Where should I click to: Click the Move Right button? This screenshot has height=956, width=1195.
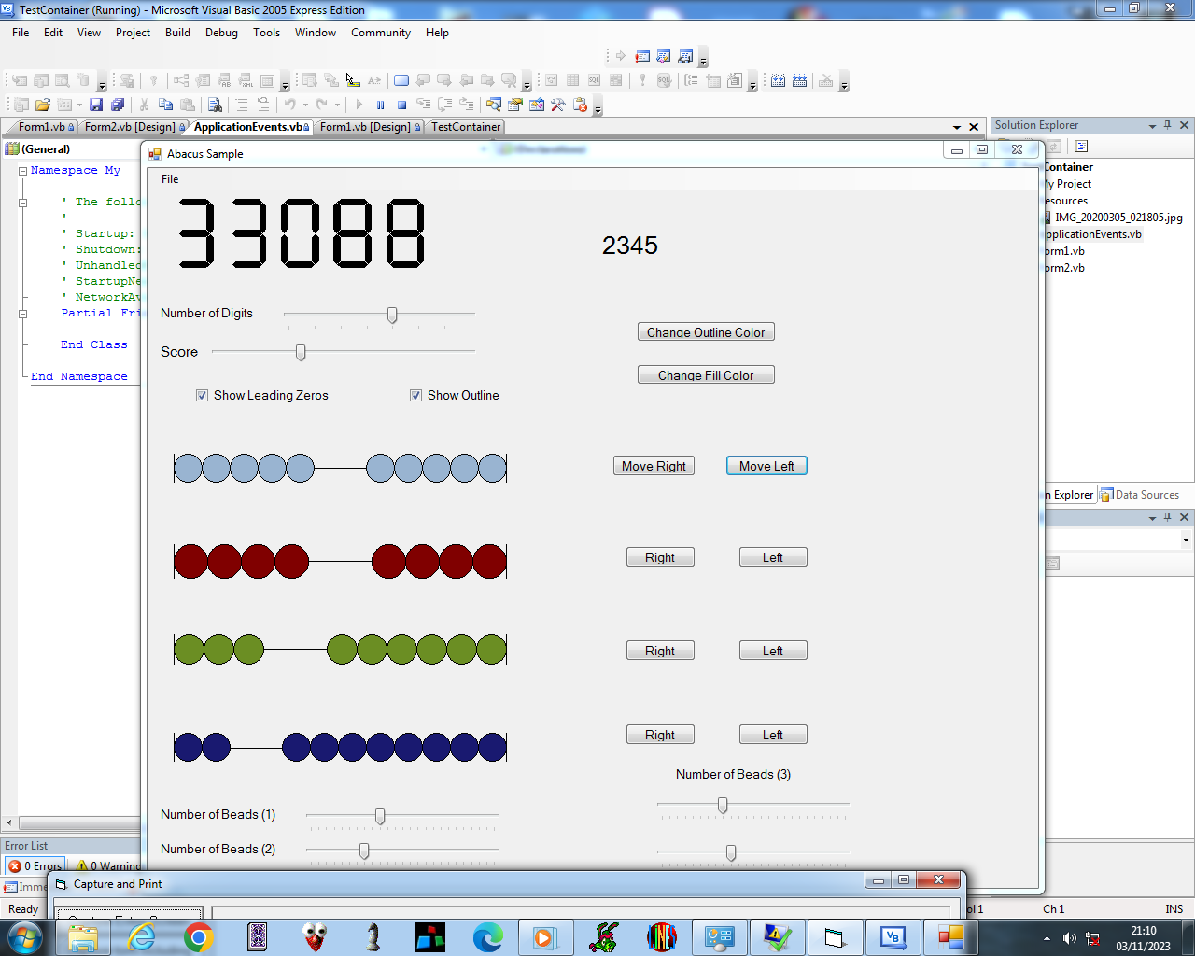coord(654,466)
